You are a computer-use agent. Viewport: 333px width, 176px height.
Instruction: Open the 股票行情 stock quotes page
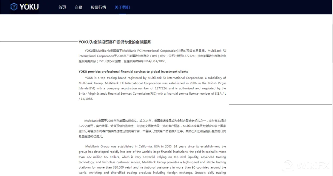98,7
